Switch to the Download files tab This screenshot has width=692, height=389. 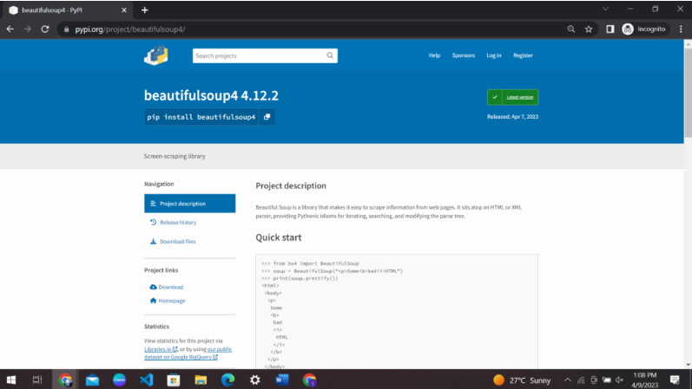tap(177, 242)
